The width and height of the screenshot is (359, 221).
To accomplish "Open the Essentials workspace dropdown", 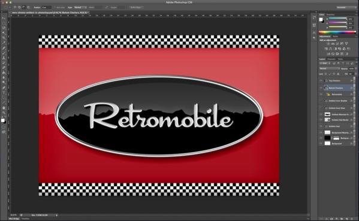I will click(x=346, y=7).
